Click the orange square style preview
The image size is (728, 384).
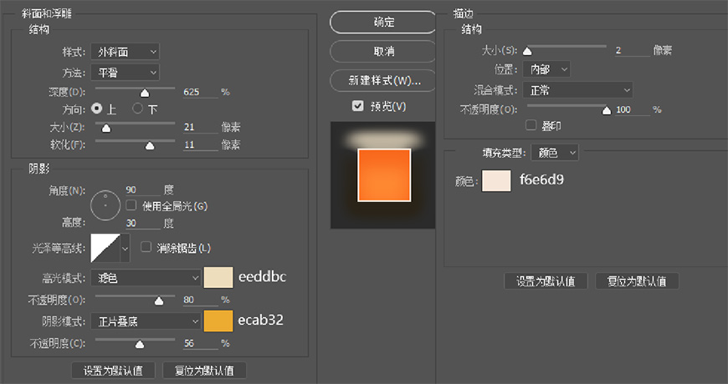click(x=384, y=175)
